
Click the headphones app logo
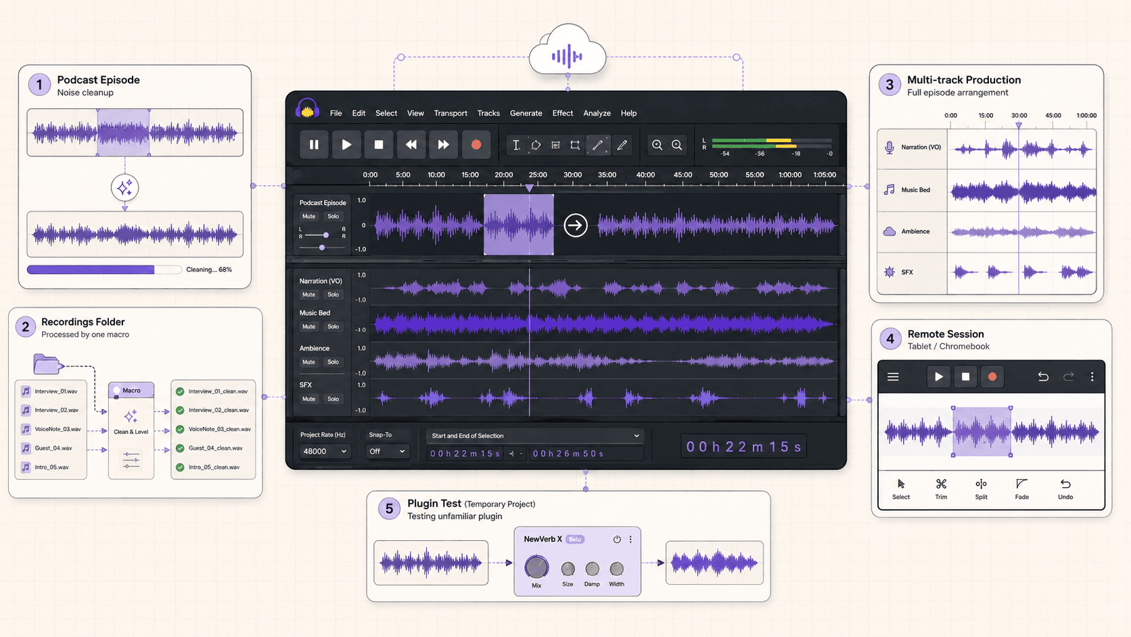pos(308,109)
